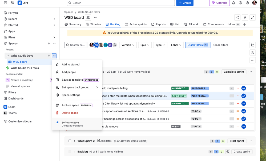Open the three-dot menu below view settings
Viewport: 266px width, 161px height.
coord(253,60)
